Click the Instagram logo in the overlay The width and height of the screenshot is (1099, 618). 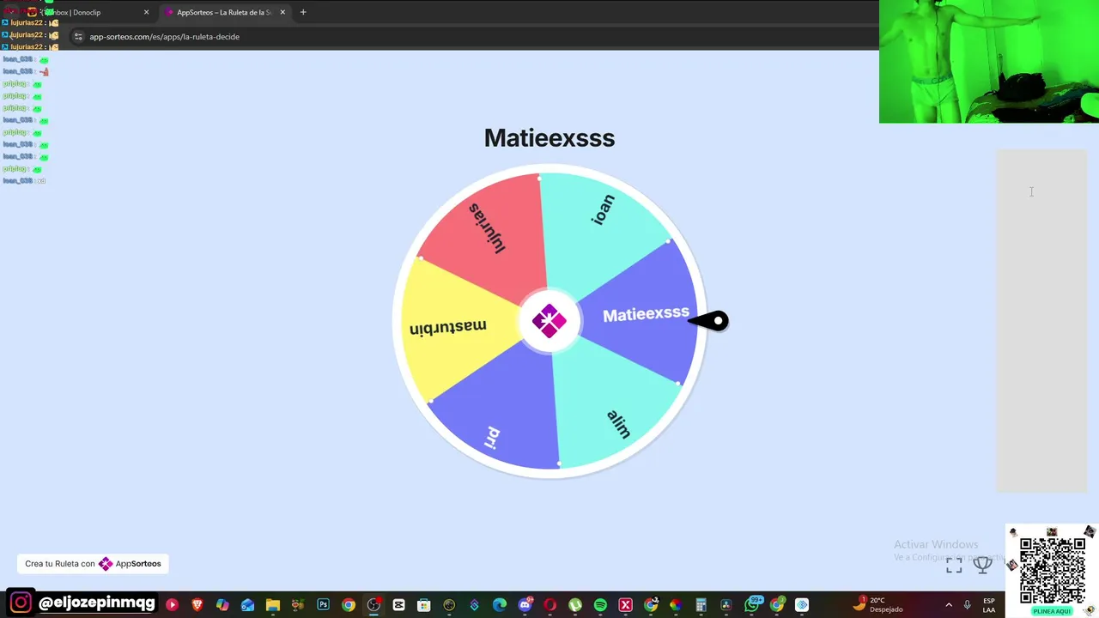[x=21, y=603]
